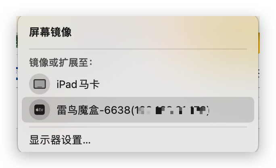Click the Apple TV icon
The image size is (276, 168).
pos(40,110)
